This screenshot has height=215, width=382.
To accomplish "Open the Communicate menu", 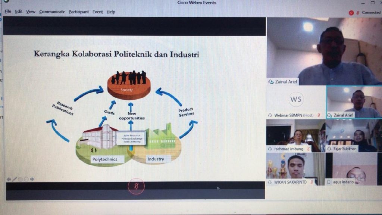I will coord(52,12).
